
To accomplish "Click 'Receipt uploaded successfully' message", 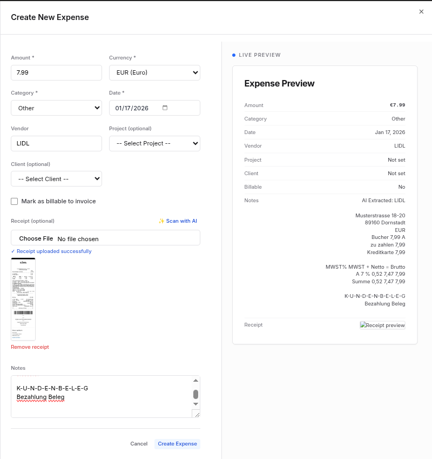I will pyautogui.click(x=51, y=251).
